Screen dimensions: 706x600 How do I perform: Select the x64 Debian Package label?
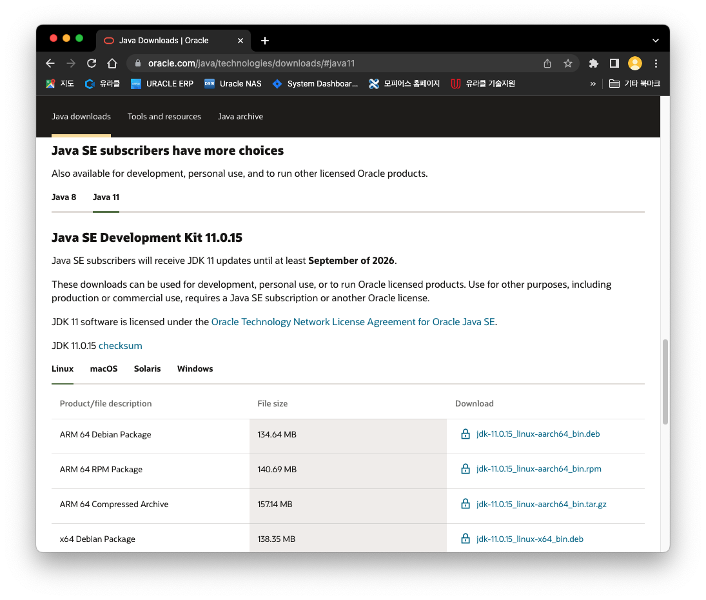pyautogui.click(x=98, y=539)
